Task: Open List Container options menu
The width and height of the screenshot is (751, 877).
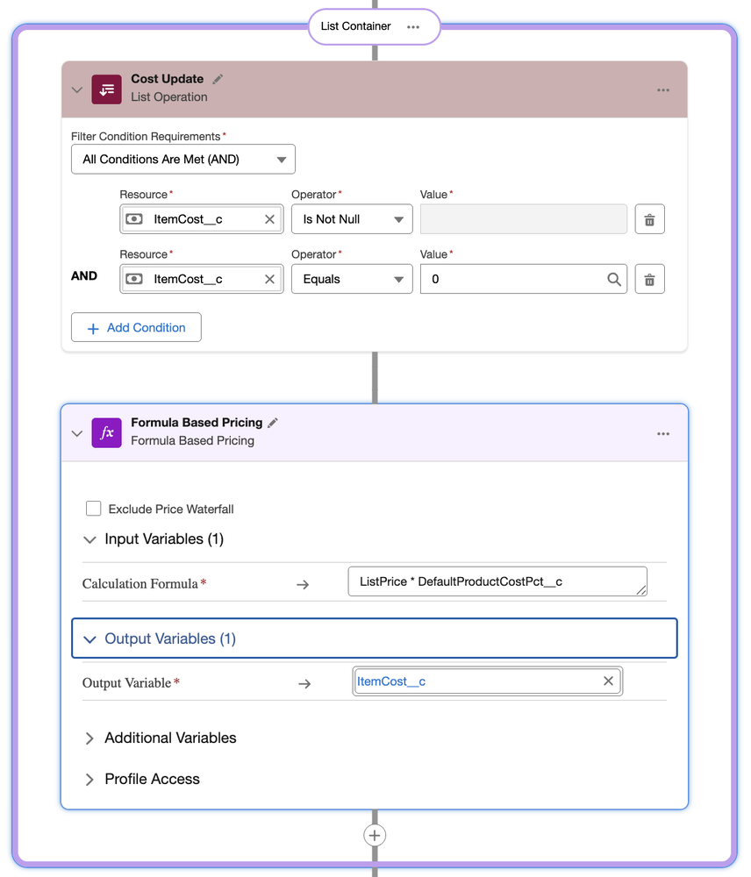Action: [413, 26]
